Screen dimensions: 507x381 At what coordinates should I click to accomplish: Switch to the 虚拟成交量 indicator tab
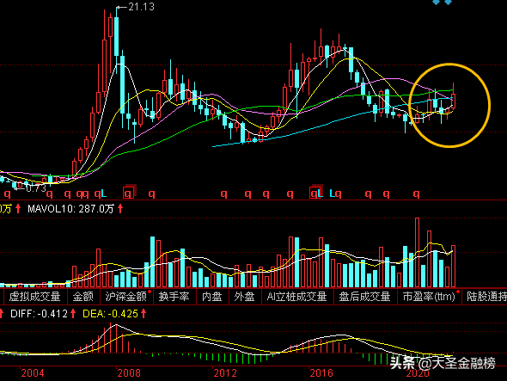click(34, 297)
